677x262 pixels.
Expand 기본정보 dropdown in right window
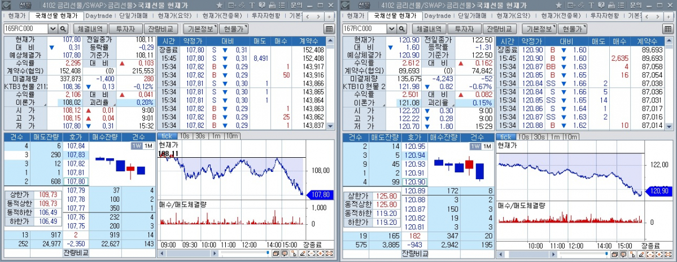tap(539, 29)
